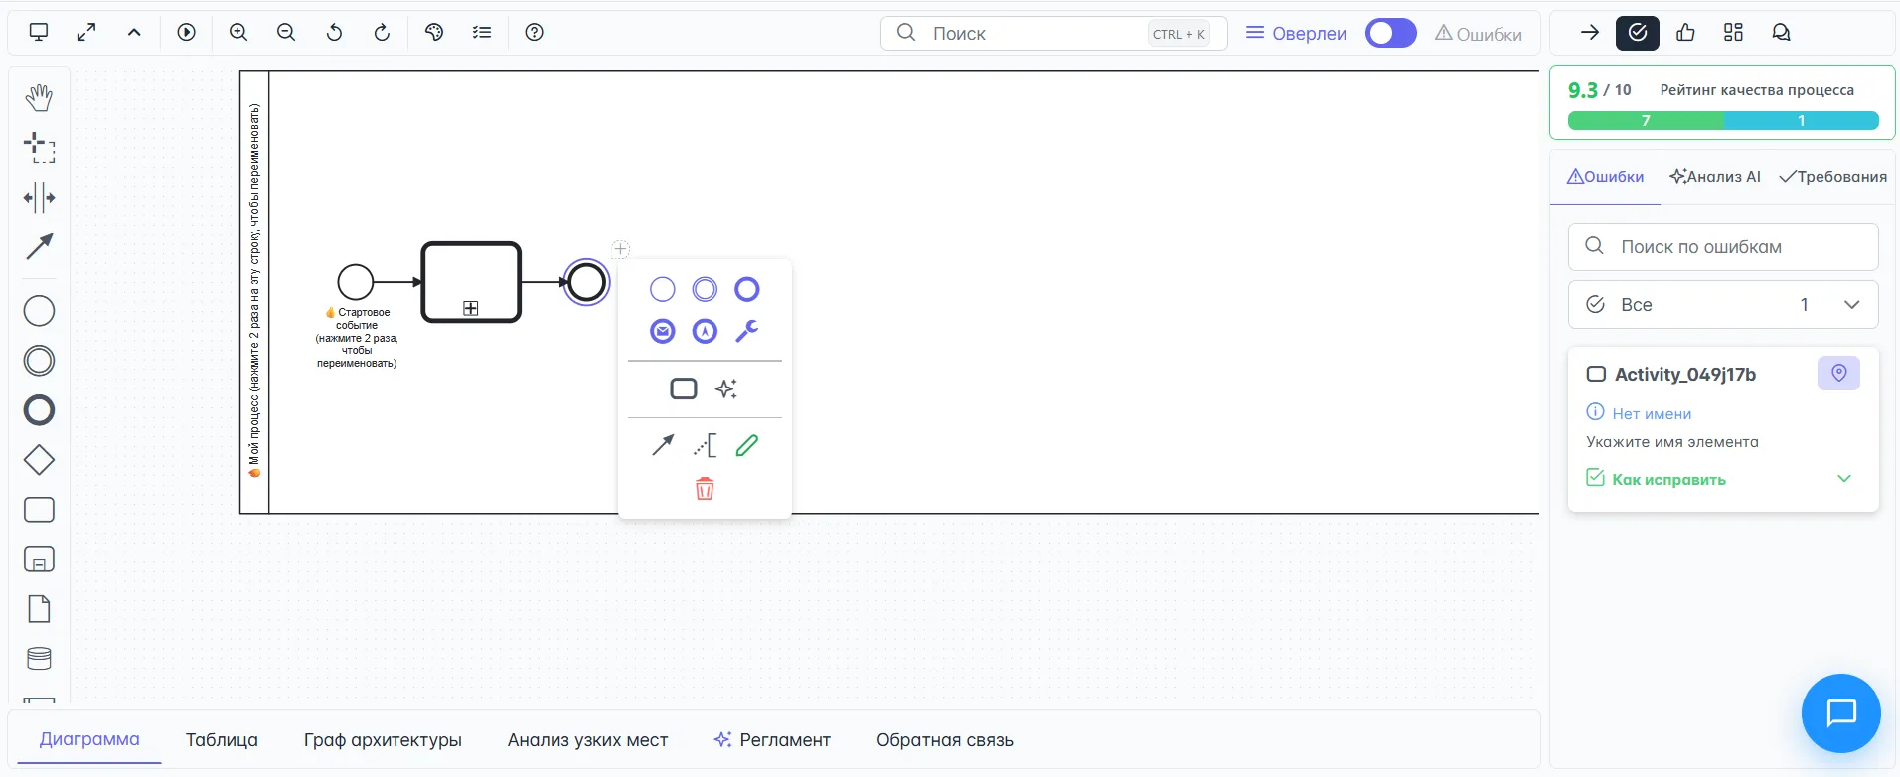
Task: Click the Поиск по ошибкам field
Action: [1722, 246]
